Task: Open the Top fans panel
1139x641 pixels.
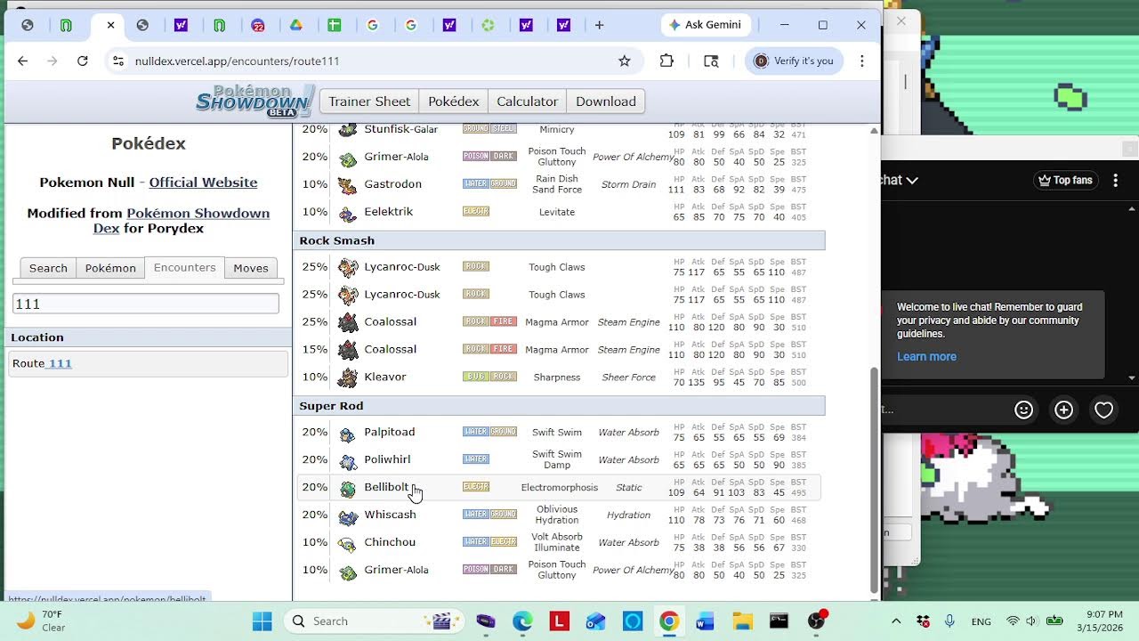Action: pyautogui.click(x=1066, y=180)
